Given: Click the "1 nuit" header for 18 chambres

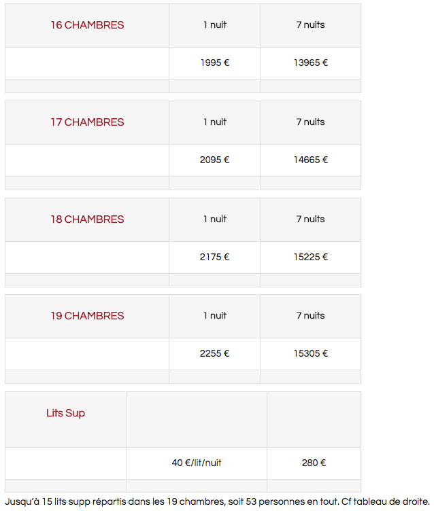Looking at the screenshot, I should (x=215, y=219).
